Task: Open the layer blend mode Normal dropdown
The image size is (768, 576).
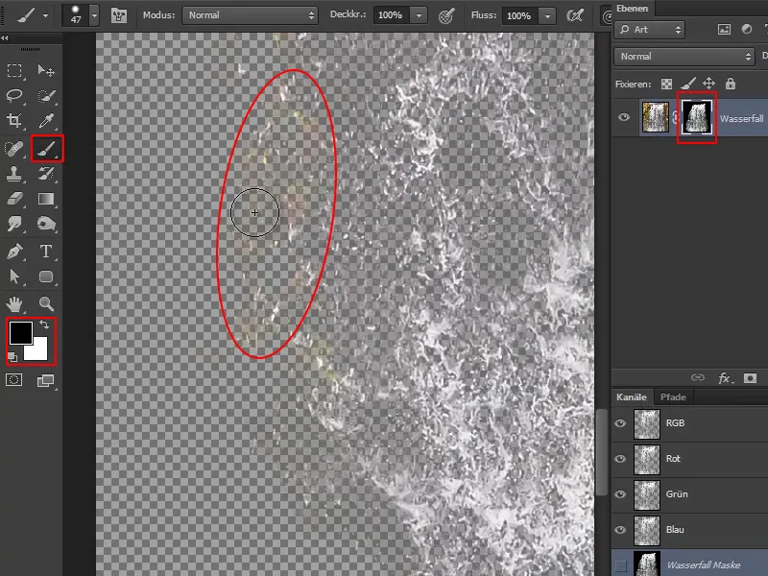Action: [x=684, y=57]
